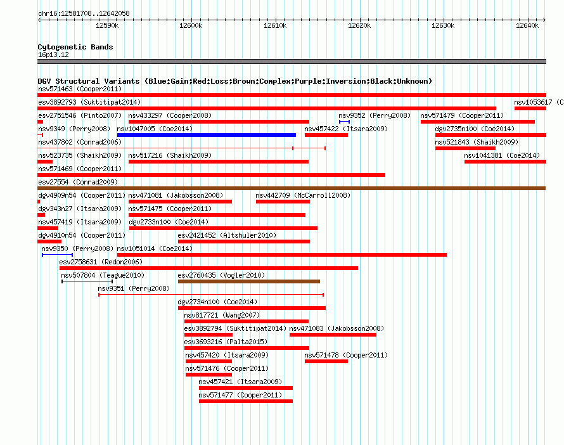Click the DGV Structural Variants track title
564x445 pixels.
pos(235,81)
